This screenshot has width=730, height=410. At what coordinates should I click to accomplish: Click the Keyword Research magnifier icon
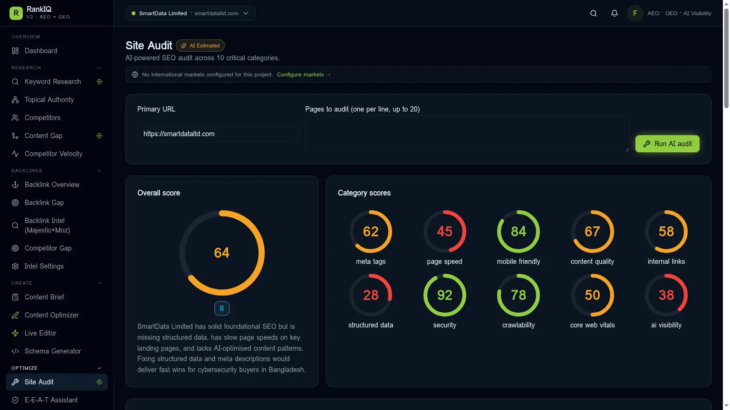[x=15, y=82]
